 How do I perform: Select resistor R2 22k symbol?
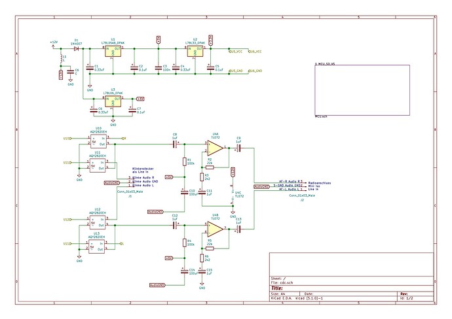(x=210, y=167)
